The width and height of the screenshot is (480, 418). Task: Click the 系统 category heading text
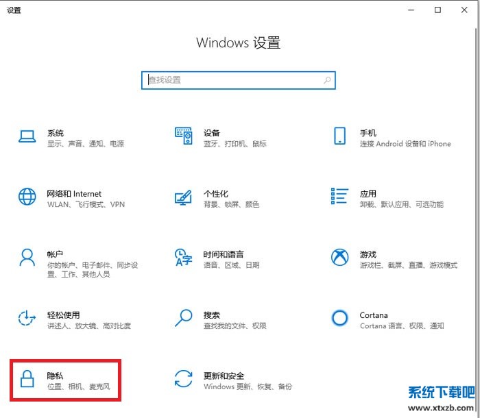tap(56, 133)
